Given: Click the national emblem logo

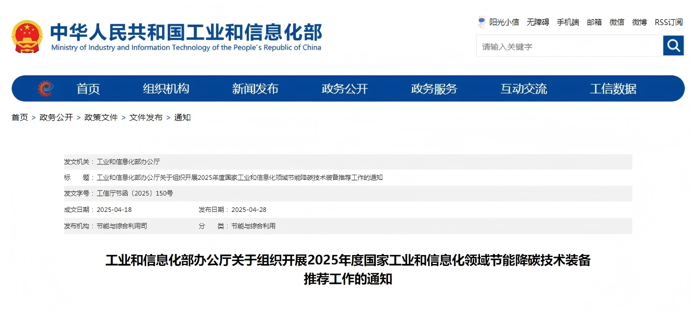Looking at the screenshot, I should tap(27, 37).
